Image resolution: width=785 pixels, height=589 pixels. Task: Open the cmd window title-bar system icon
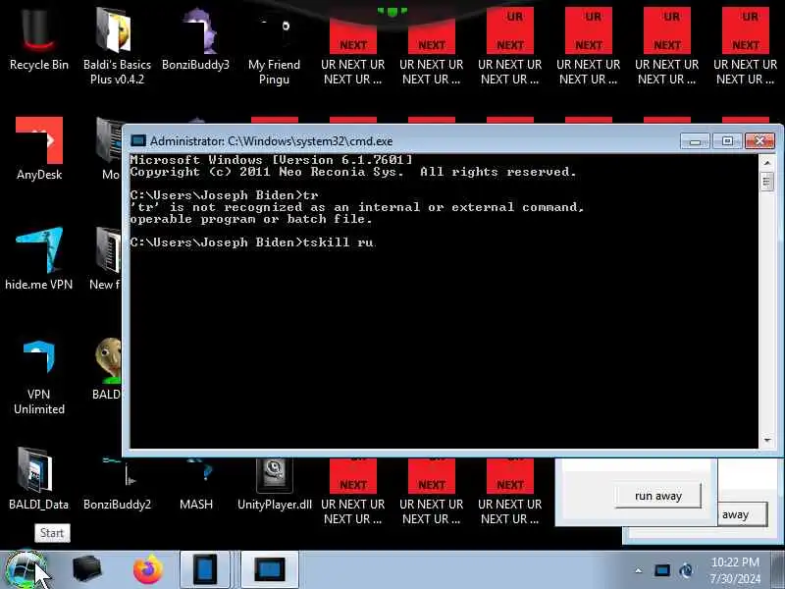[x=137, y=140]
